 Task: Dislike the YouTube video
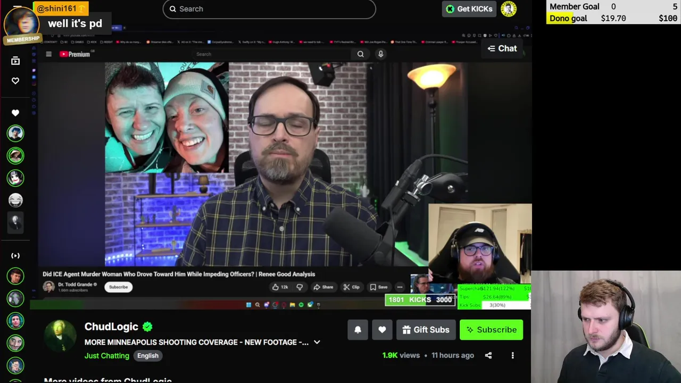(300, 287)
